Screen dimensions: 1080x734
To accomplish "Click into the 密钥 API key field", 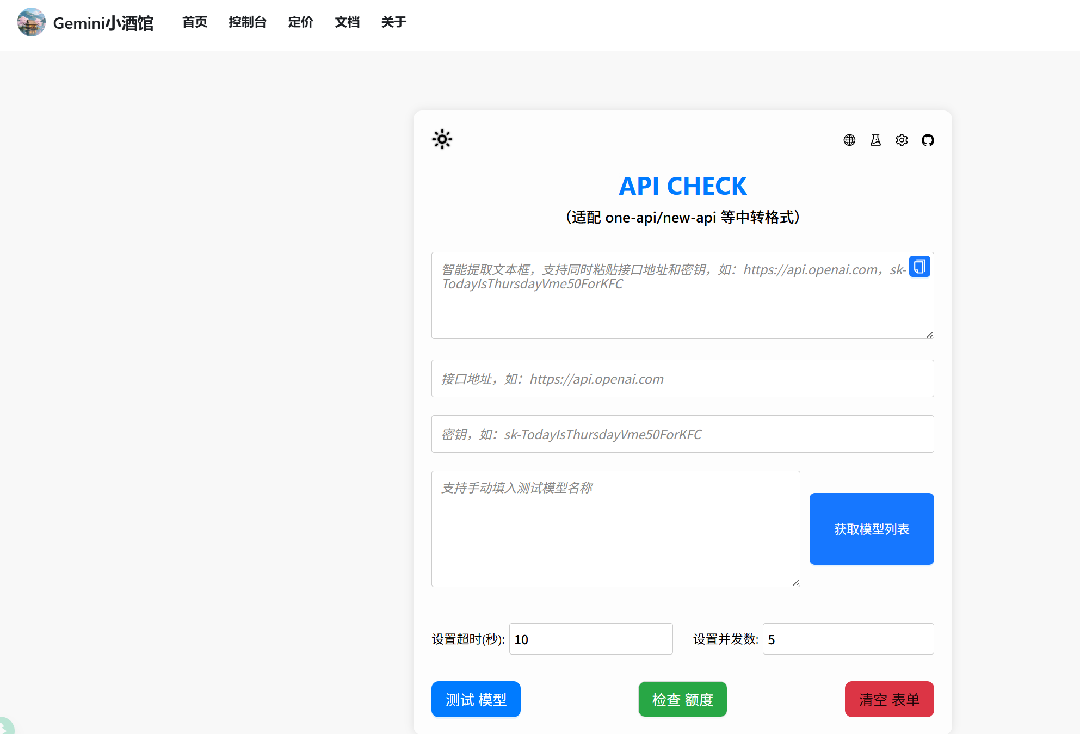I will [682, 434].
